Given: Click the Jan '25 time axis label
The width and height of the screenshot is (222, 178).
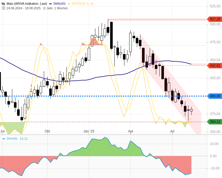Looking at the screenshot, I should click(89, 131).
